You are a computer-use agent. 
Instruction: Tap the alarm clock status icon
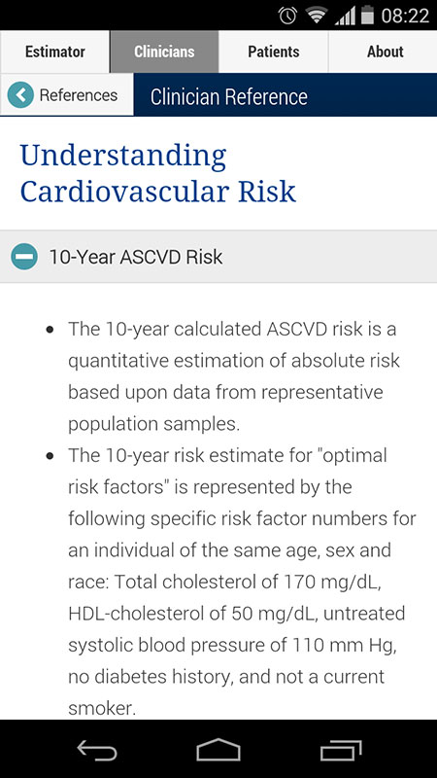tap(287, 16)
